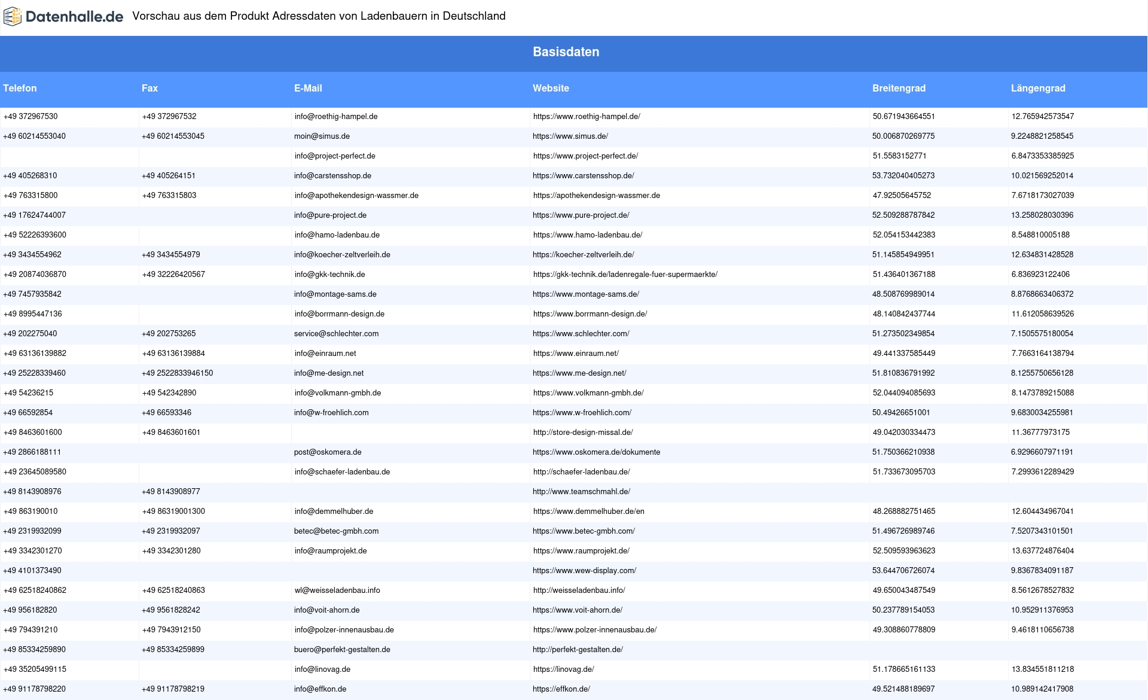Select email moin@simus.de
Viewport: 1148px width, 700px height.
pos(322,136)
